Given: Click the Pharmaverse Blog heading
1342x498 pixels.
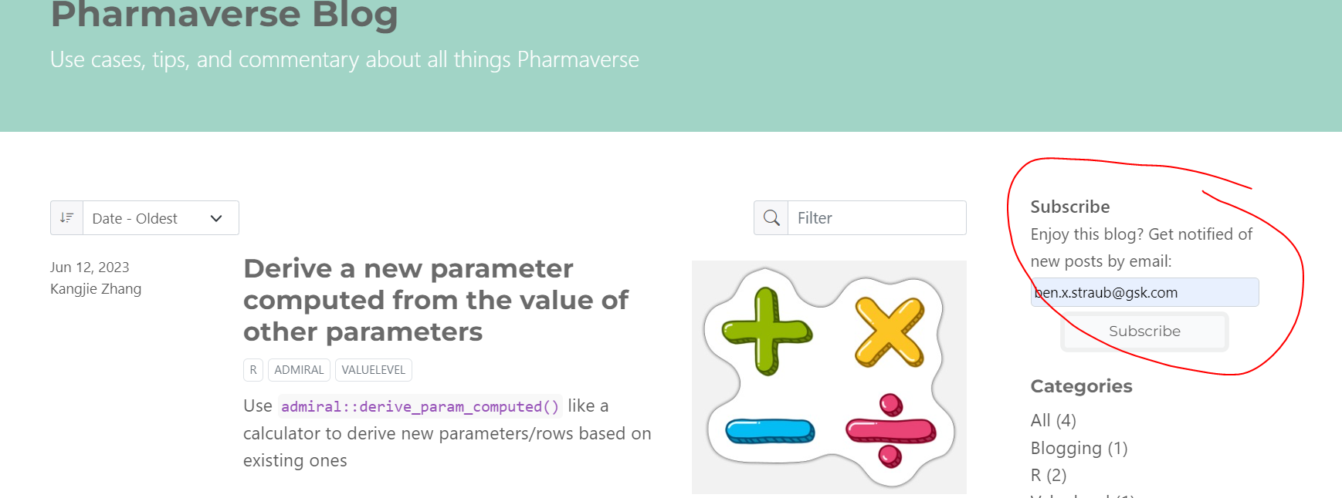Looking at the screenshot, I should click(223, 15).
